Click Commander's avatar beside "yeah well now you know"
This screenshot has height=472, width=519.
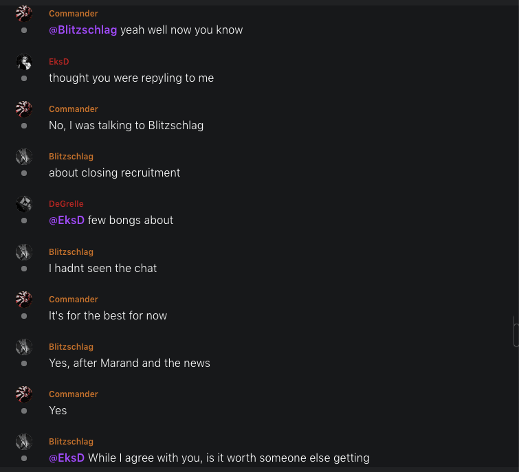pos(24,14)
